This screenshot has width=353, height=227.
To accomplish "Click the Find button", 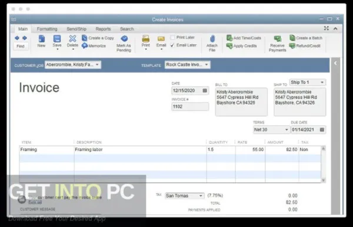I will coord(21,46).
